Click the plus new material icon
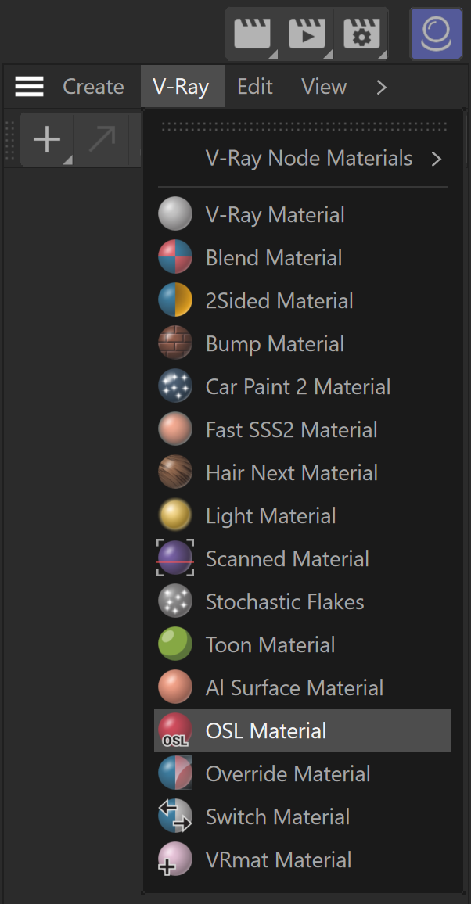The width and height of the screenshot is (471, 904). [47, 140]
